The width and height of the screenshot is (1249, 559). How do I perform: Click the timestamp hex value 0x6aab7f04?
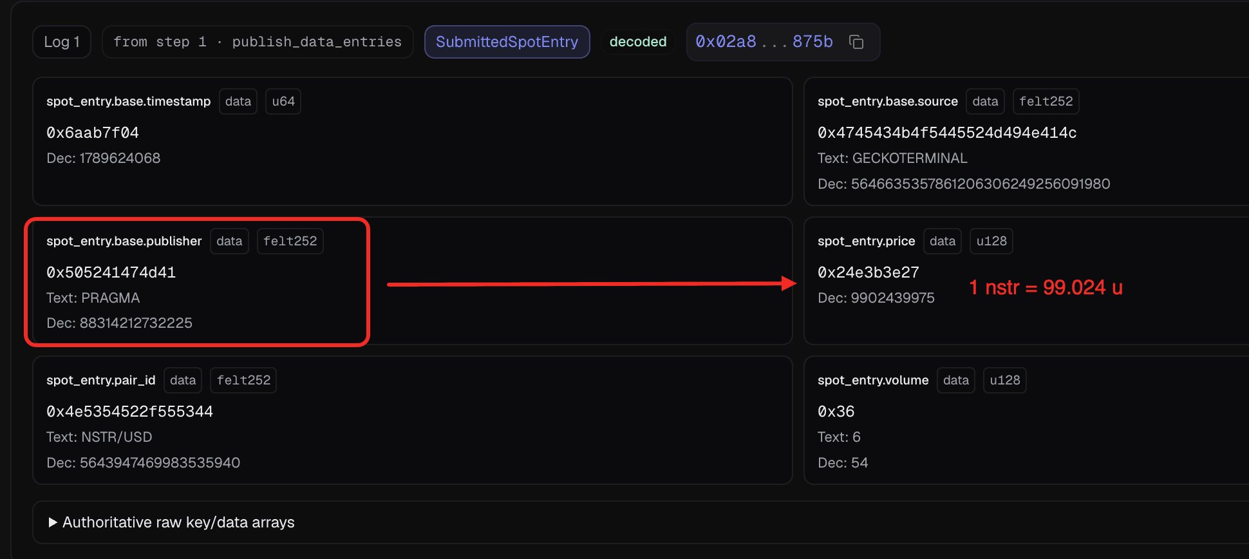point(93,133)
